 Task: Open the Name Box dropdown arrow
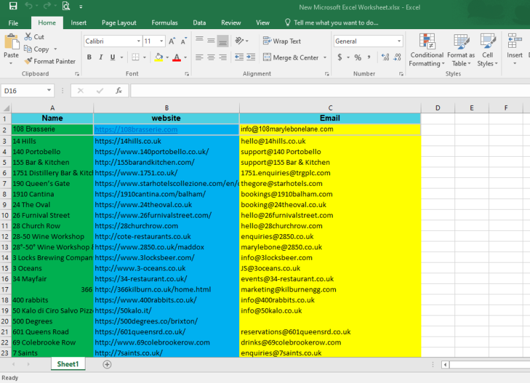click(49, 90)
